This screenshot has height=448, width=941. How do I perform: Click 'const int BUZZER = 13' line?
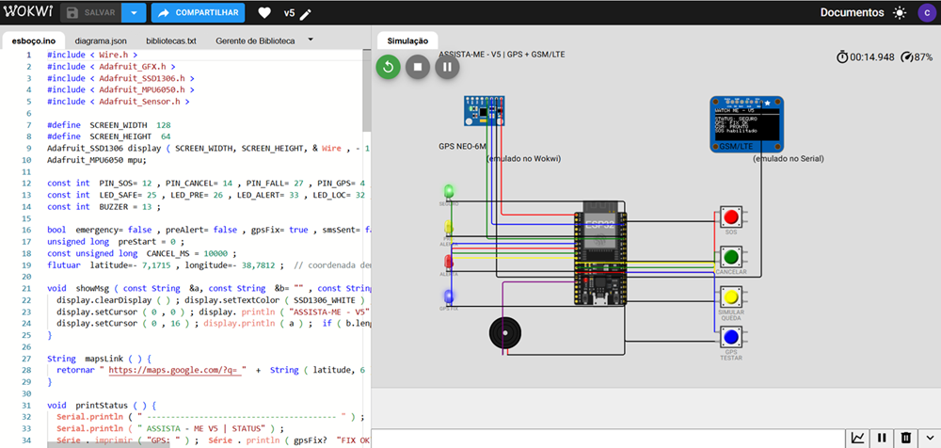(104, 206)
